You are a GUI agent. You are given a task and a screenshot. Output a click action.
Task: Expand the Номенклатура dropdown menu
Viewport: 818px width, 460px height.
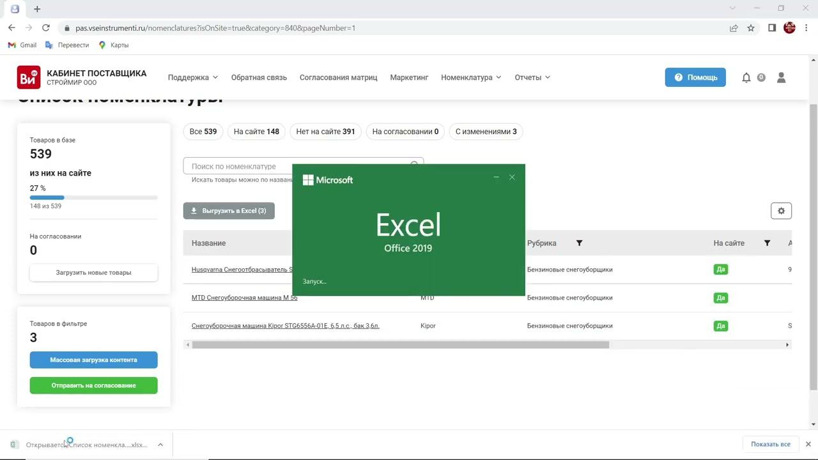click(471, 77)
